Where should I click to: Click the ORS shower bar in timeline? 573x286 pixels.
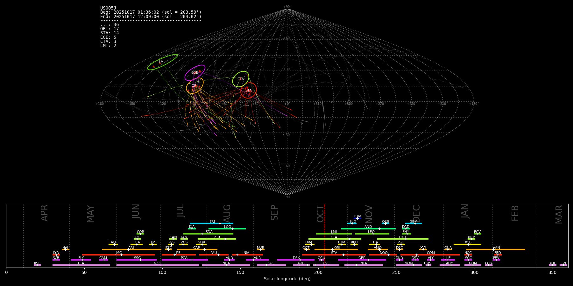tap(386, 223)
